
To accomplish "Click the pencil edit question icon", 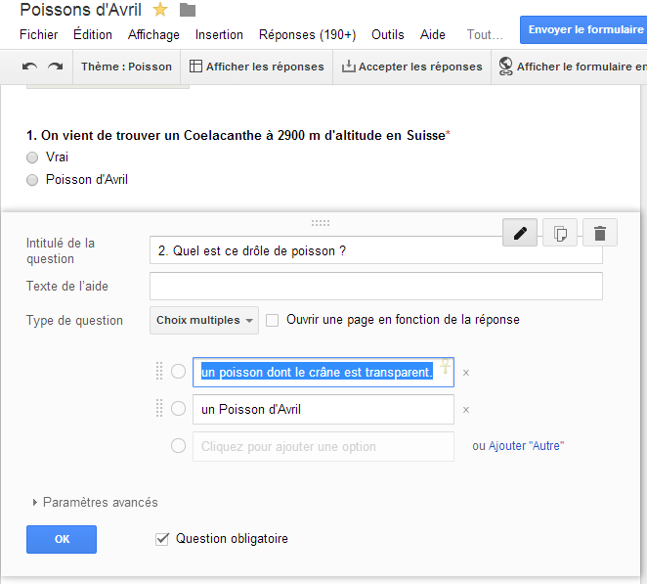I will (x=520, y=233).
